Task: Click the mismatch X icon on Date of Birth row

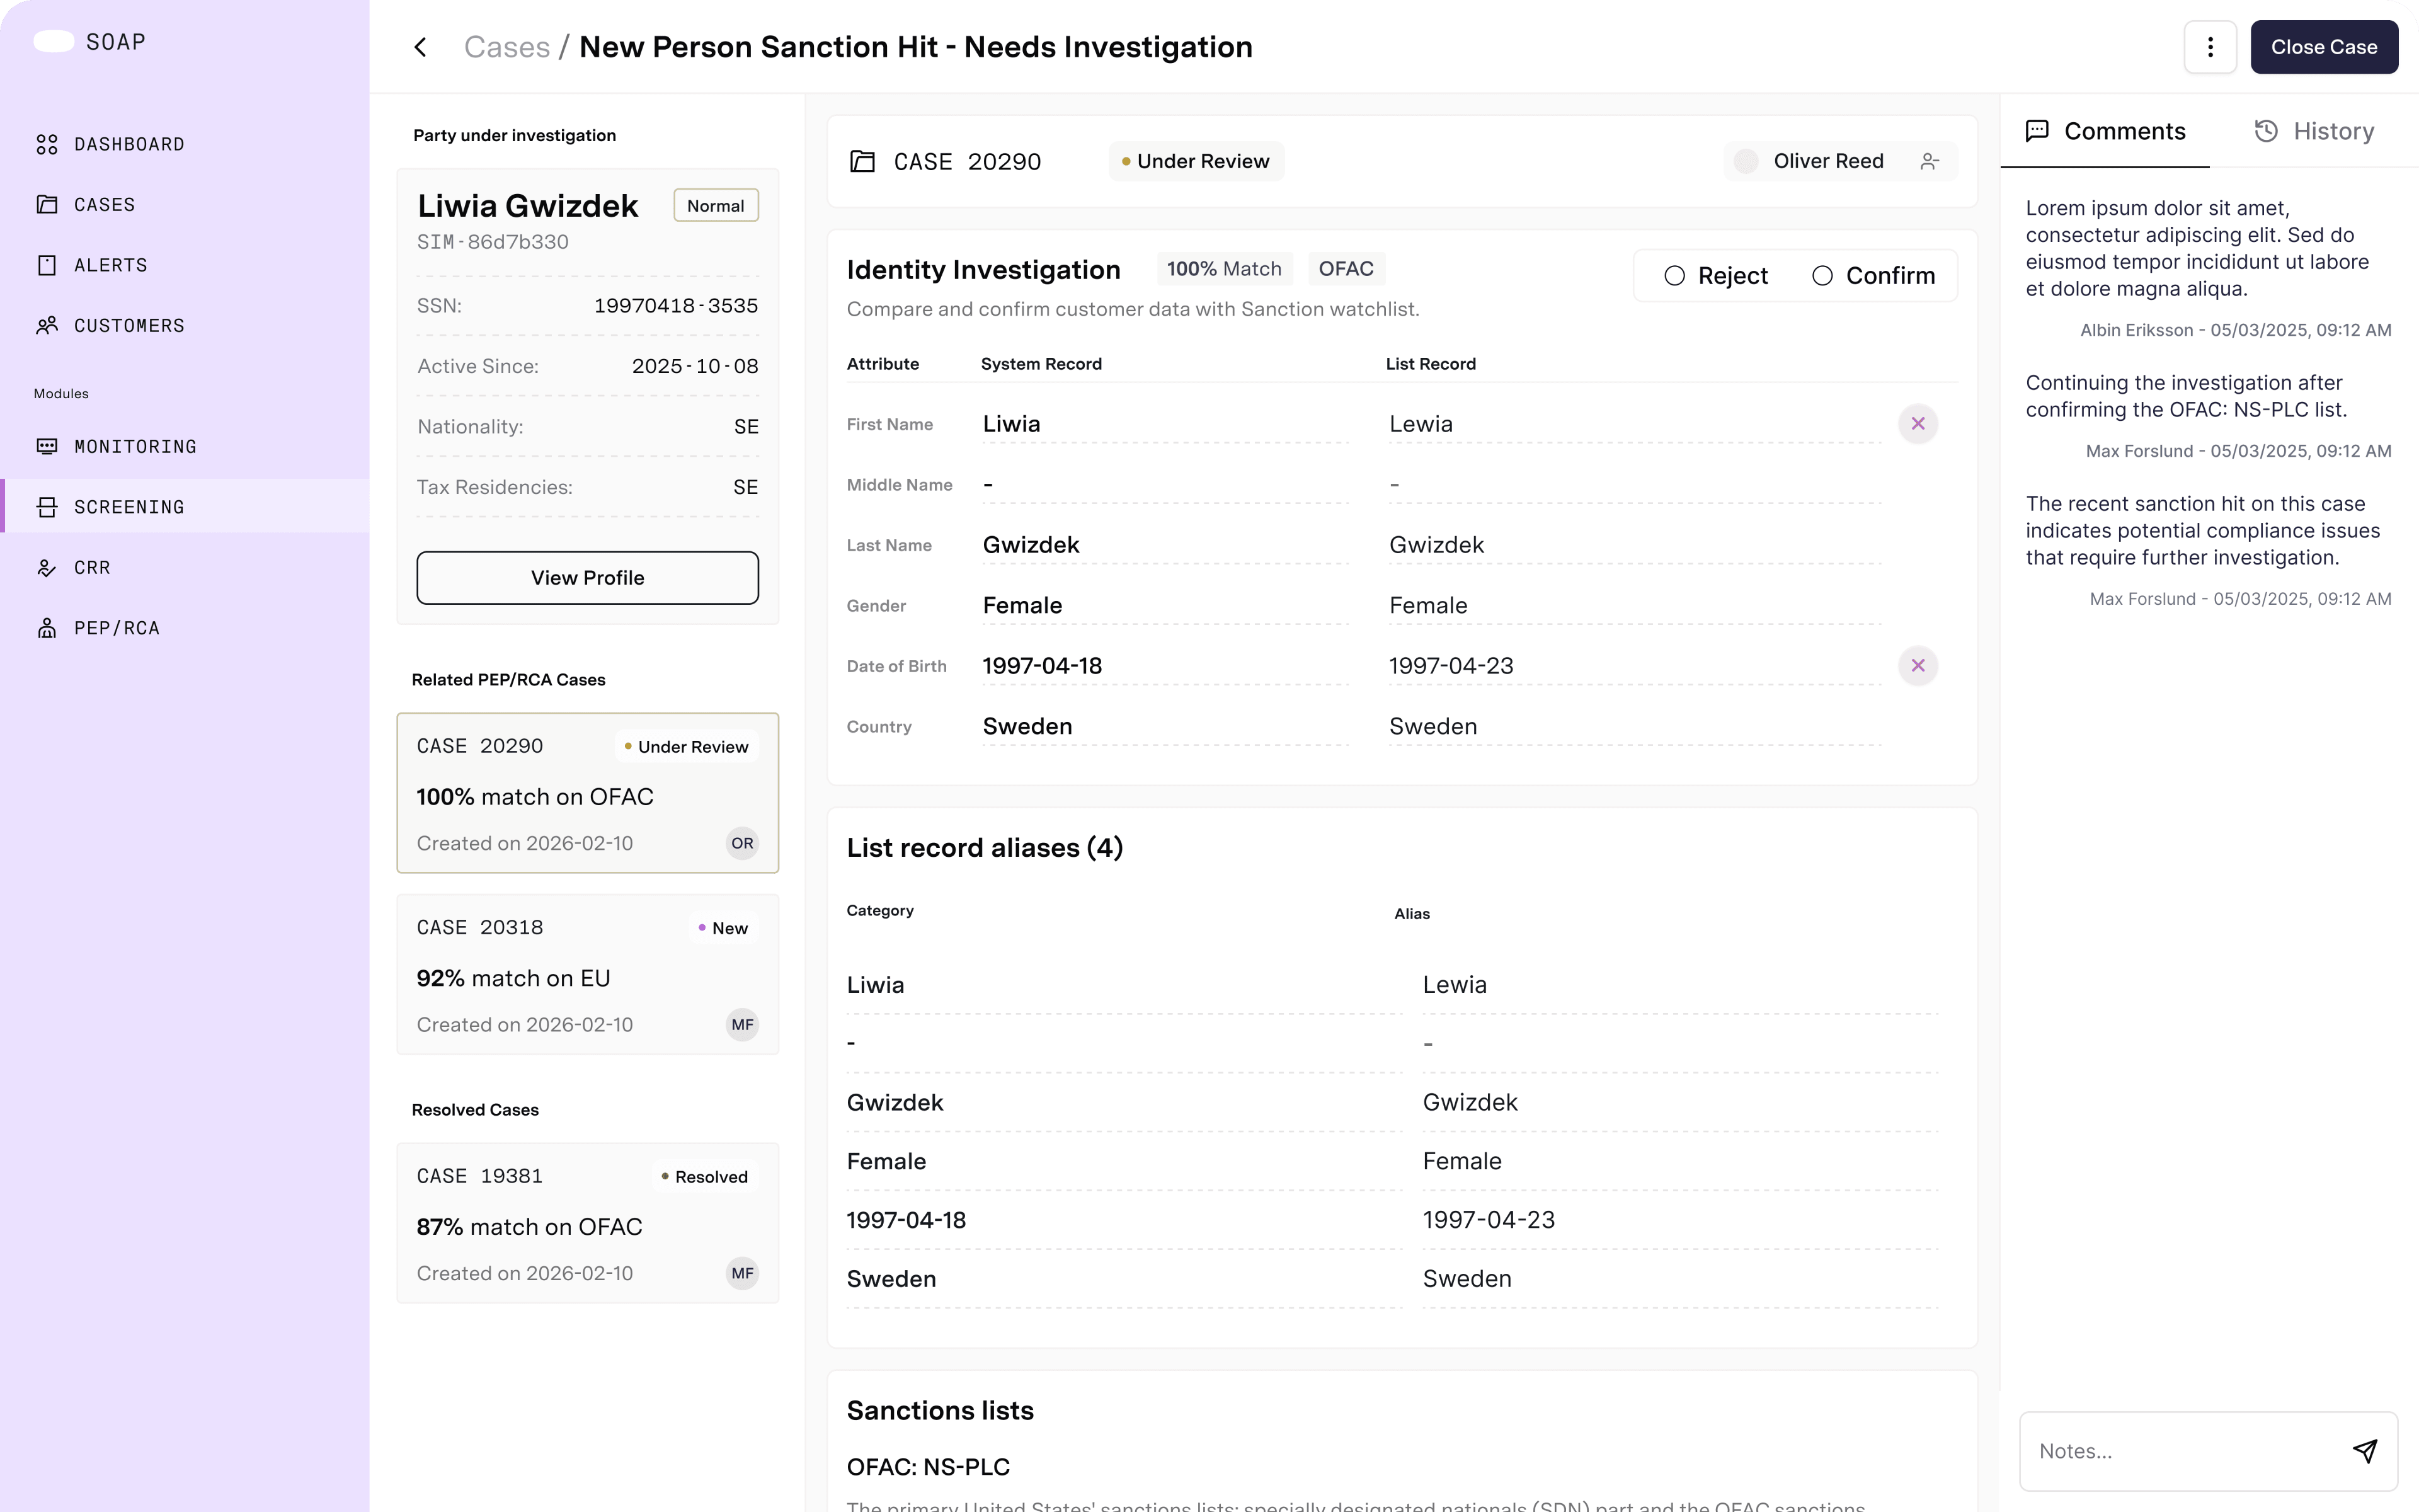Action: [x=1917, y=666]
